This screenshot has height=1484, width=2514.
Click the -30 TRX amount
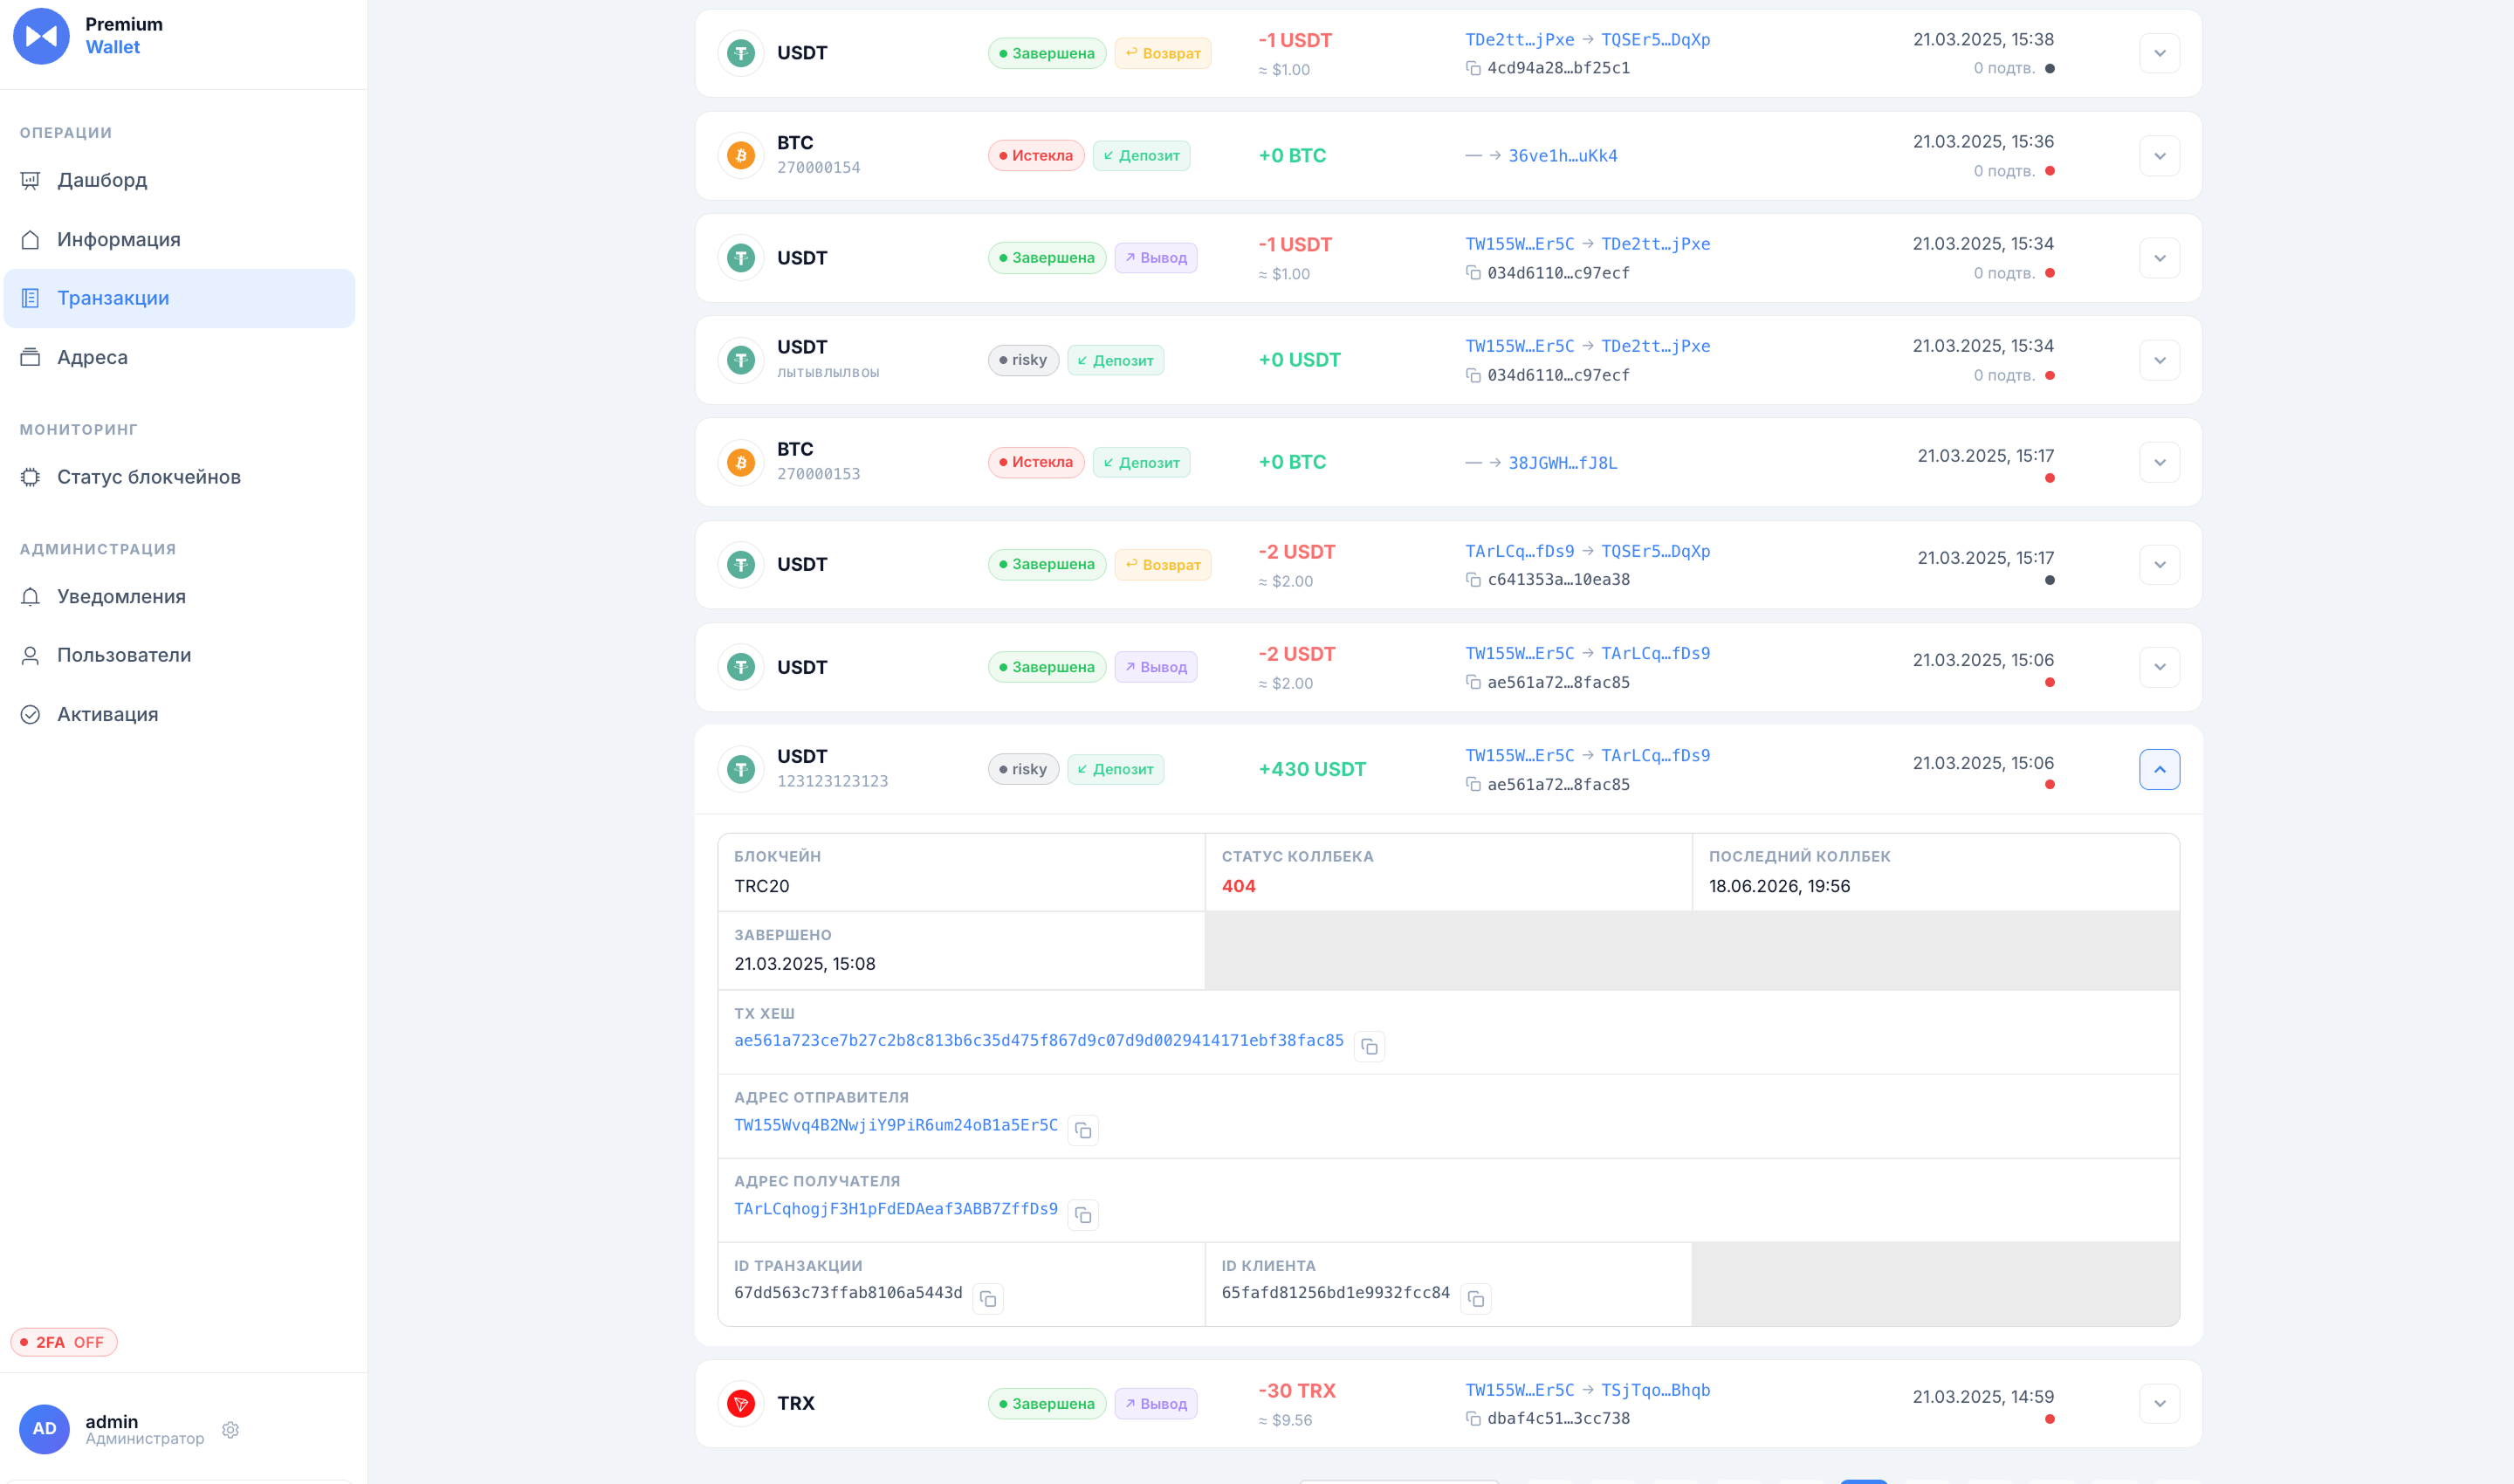click(1297, 1391)
